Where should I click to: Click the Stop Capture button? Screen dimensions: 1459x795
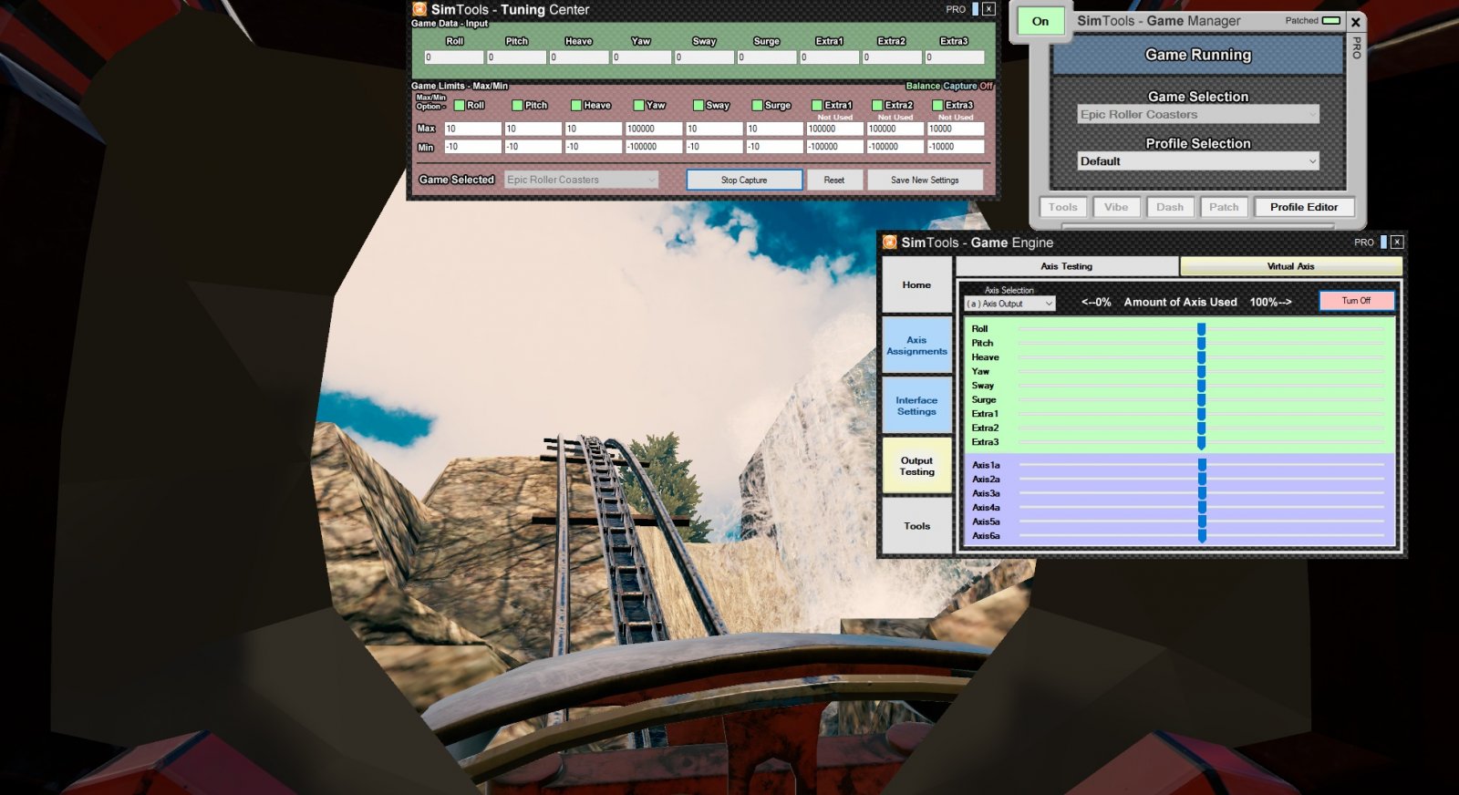(x=744, y=180)
